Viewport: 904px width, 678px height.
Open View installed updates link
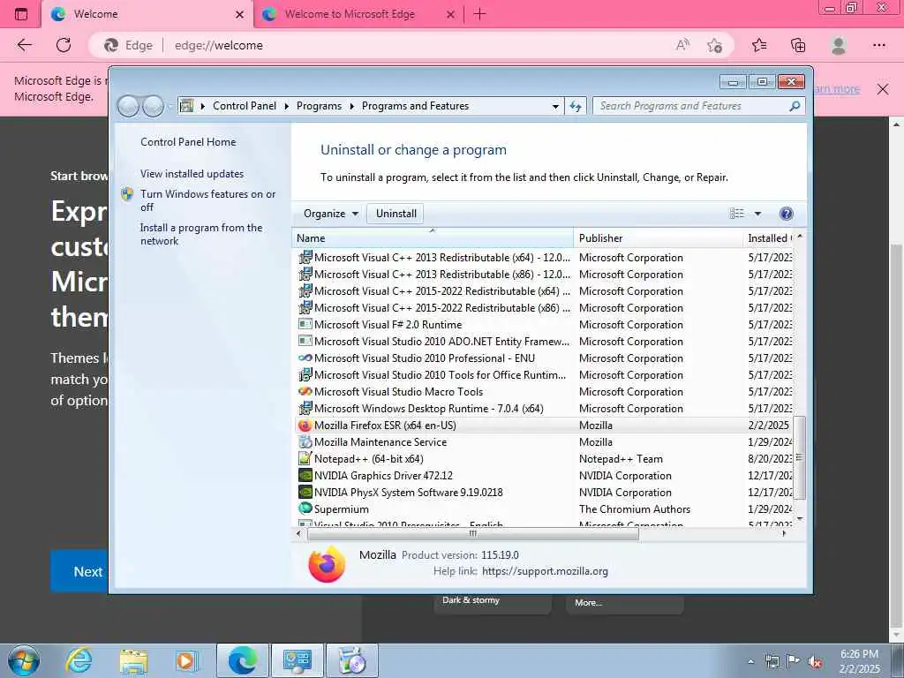click(192, 174)
